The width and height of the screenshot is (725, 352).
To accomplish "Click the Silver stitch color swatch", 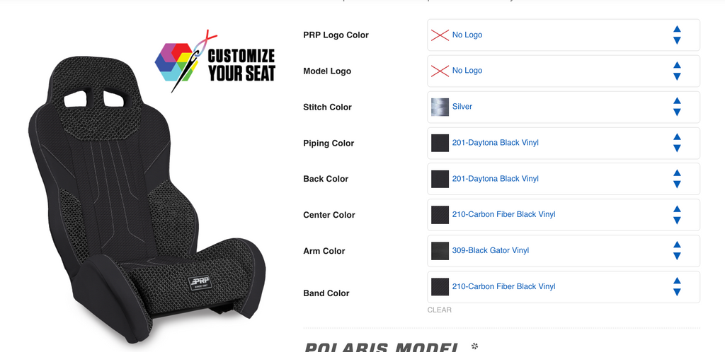I will coord(440,107).
